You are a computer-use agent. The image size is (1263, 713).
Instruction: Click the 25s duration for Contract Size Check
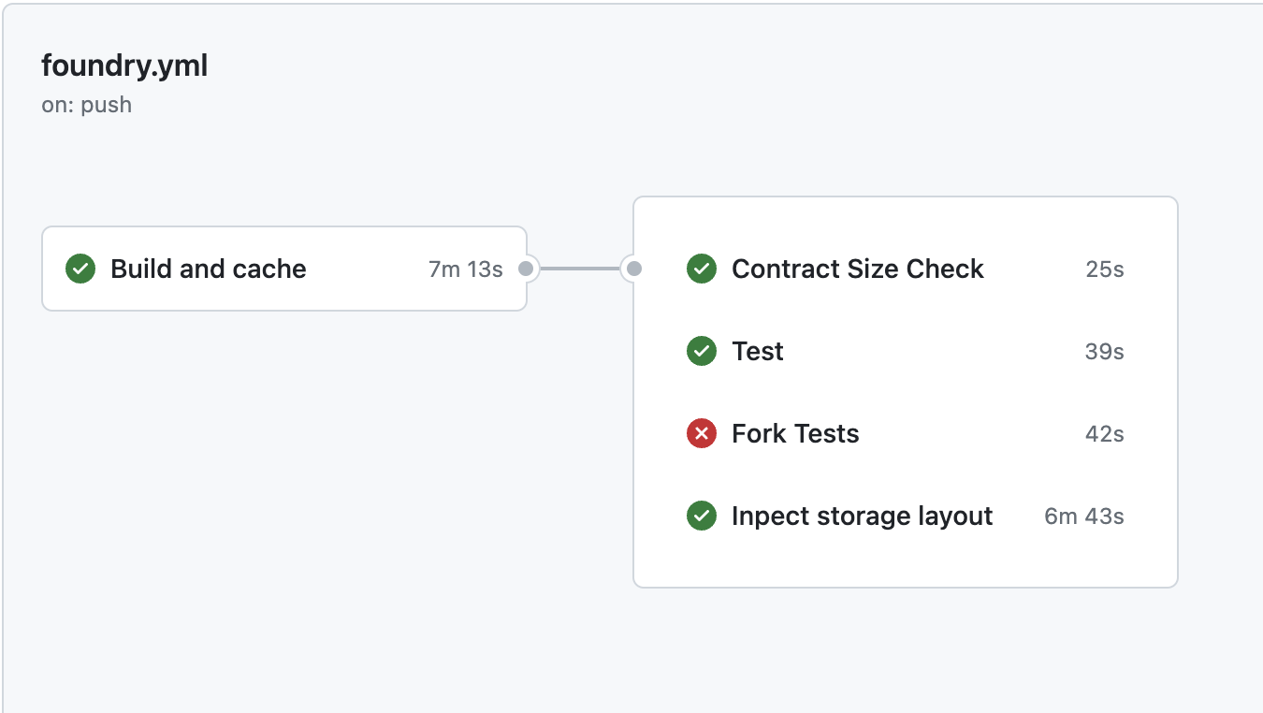(1105, 269)
